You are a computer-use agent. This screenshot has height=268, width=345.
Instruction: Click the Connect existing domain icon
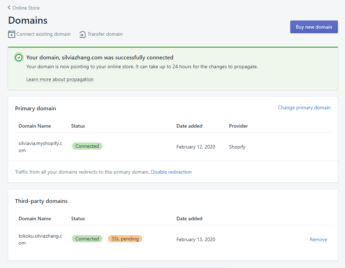[12, 34]
